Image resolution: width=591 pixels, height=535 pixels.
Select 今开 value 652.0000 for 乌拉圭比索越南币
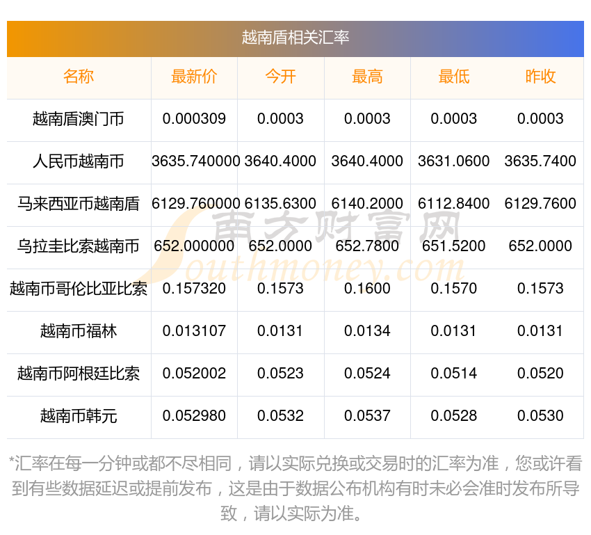[x=280, y=246]
